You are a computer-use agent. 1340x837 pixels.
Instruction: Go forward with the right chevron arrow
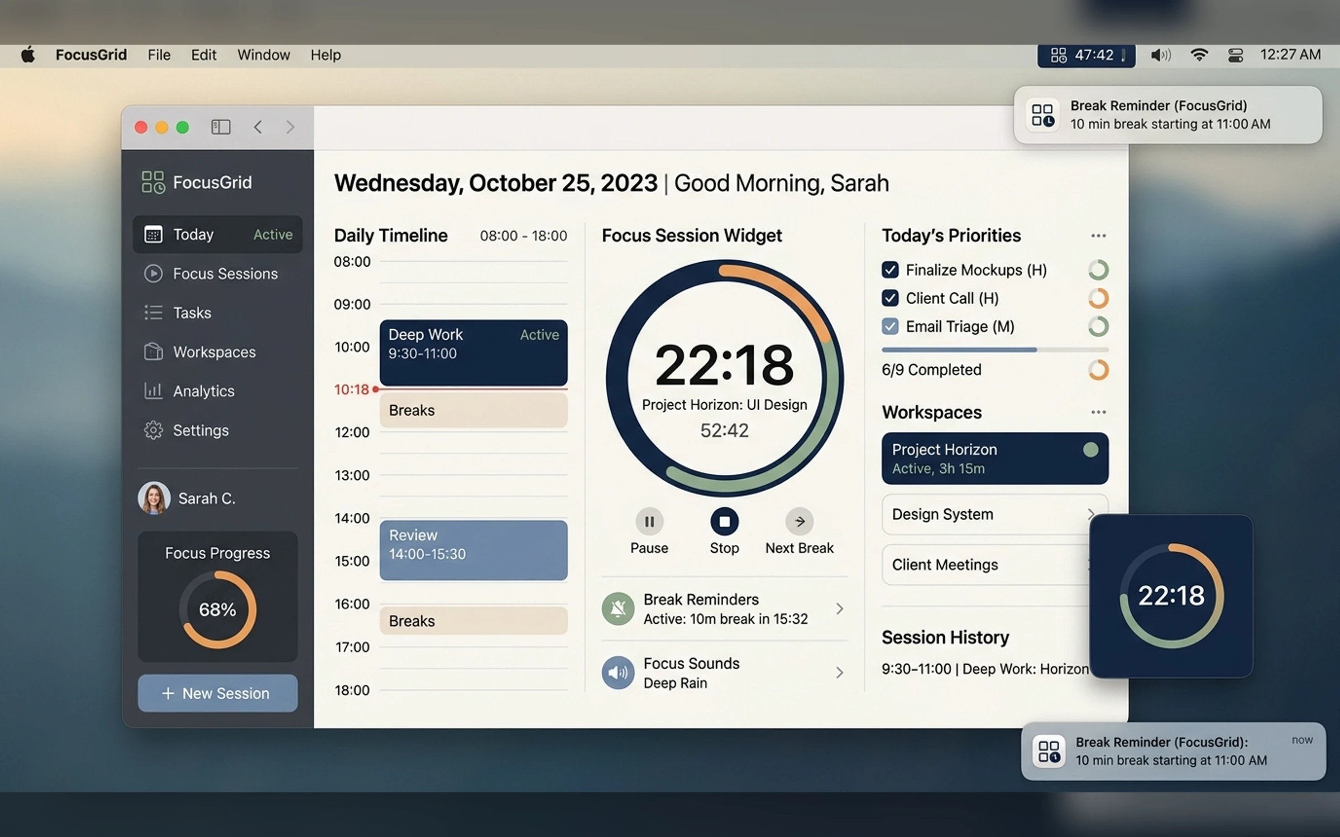point(290,127)
